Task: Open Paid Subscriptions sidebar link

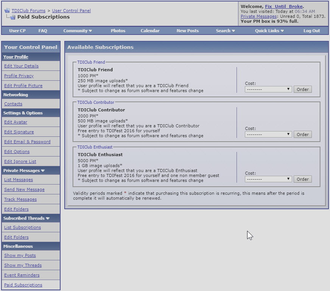Action: (x=23, y=285)
